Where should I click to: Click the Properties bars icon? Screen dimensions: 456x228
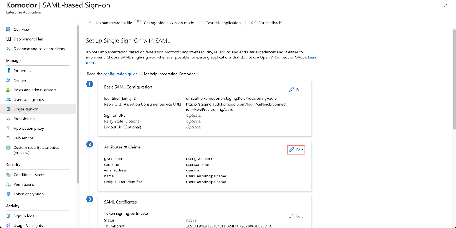pyautogui.click(x=8, y=70)
